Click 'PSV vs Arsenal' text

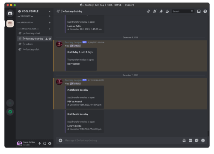pyautogui.click(x=74, y=102)
